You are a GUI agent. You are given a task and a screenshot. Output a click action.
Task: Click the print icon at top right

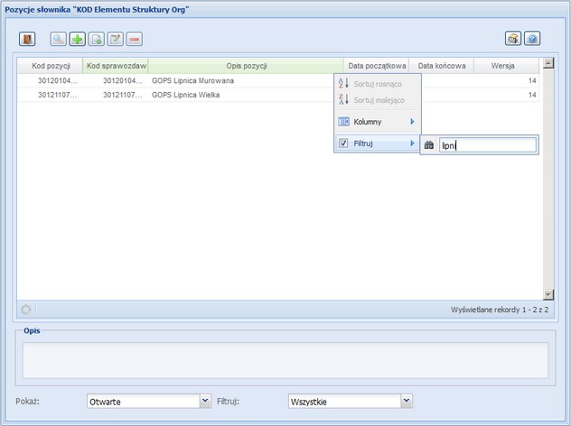point(513,39)
